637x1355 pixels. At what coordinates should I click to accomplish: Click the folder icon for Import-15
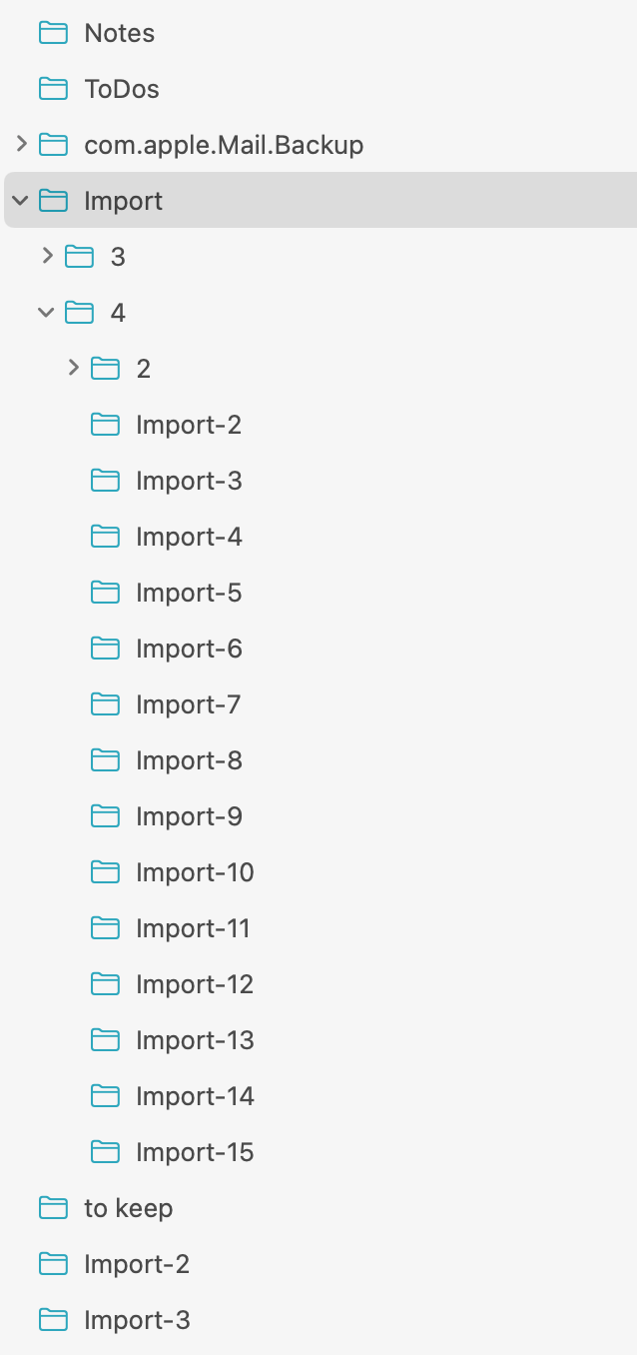pyautogui.click(x=104, y=1152)
